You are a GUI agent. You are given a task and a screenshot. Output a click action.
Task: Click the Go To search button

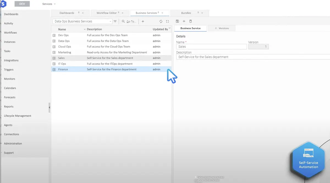(129, 21)
